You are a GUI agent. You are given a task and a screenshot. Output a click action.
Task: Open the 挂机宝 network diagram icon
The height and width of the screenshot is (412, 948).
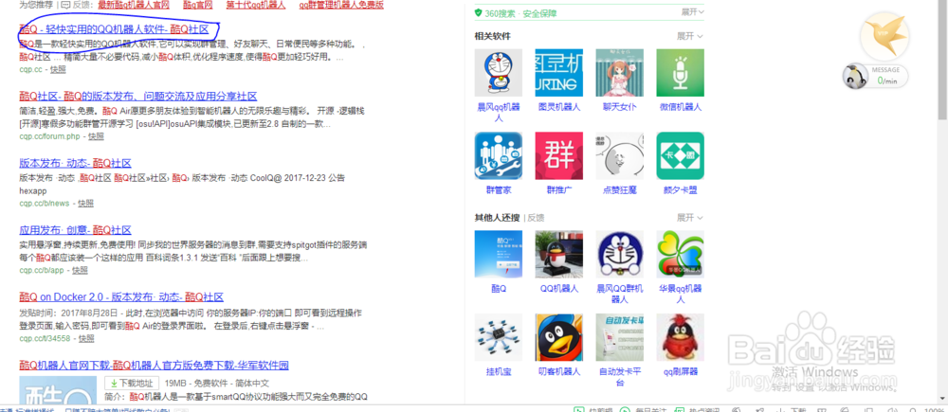[x=499, y=337]
